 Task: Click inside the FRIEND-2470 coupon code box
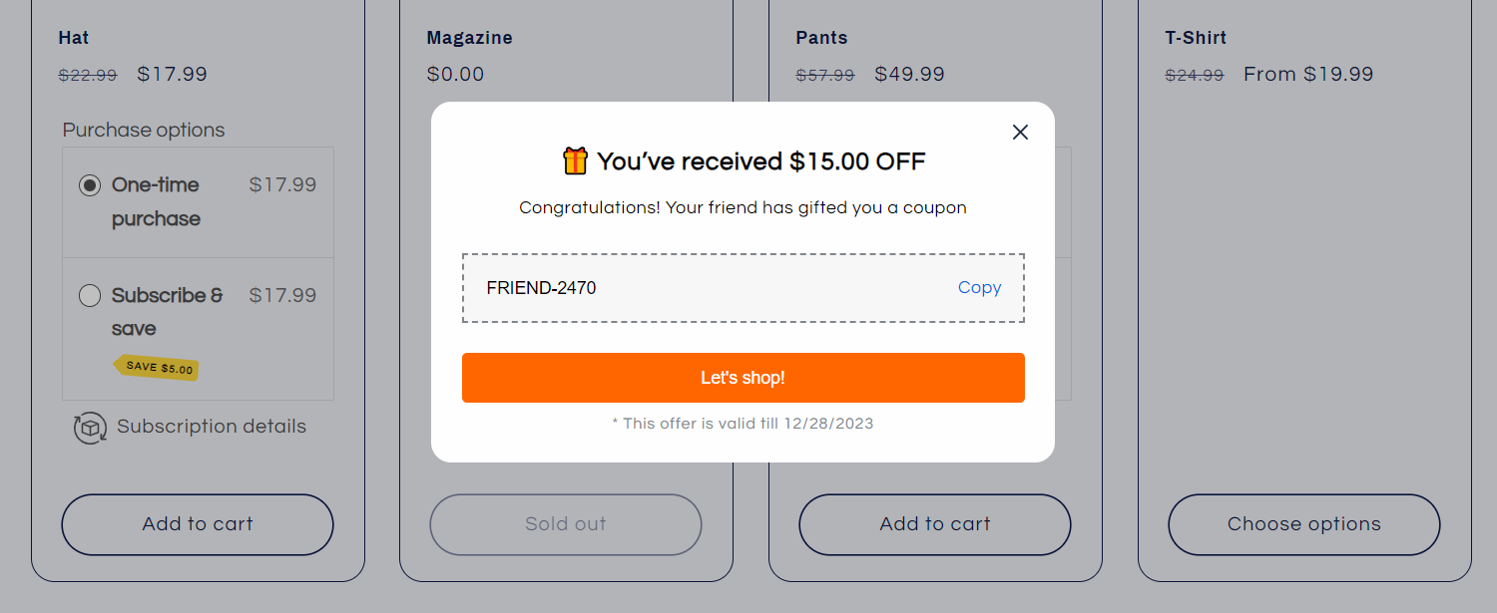tap(699, 288)
